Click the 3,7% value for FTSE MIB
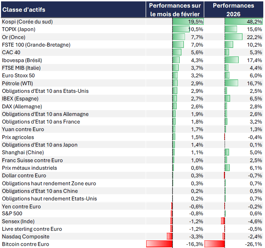 (197, 68)
